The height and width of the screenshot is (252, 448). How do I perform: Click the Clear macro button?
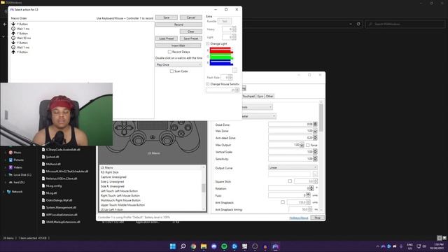click(191, 31)
